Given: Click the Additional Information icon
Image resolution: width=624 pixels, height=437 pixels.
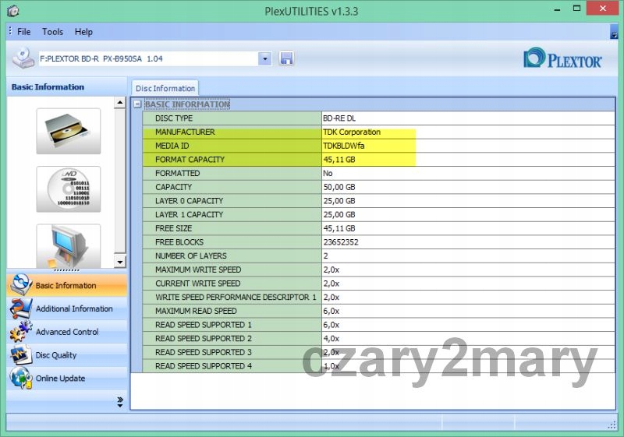Looking at the screenshot, I should pyautogui.click(x=21, y=308).
